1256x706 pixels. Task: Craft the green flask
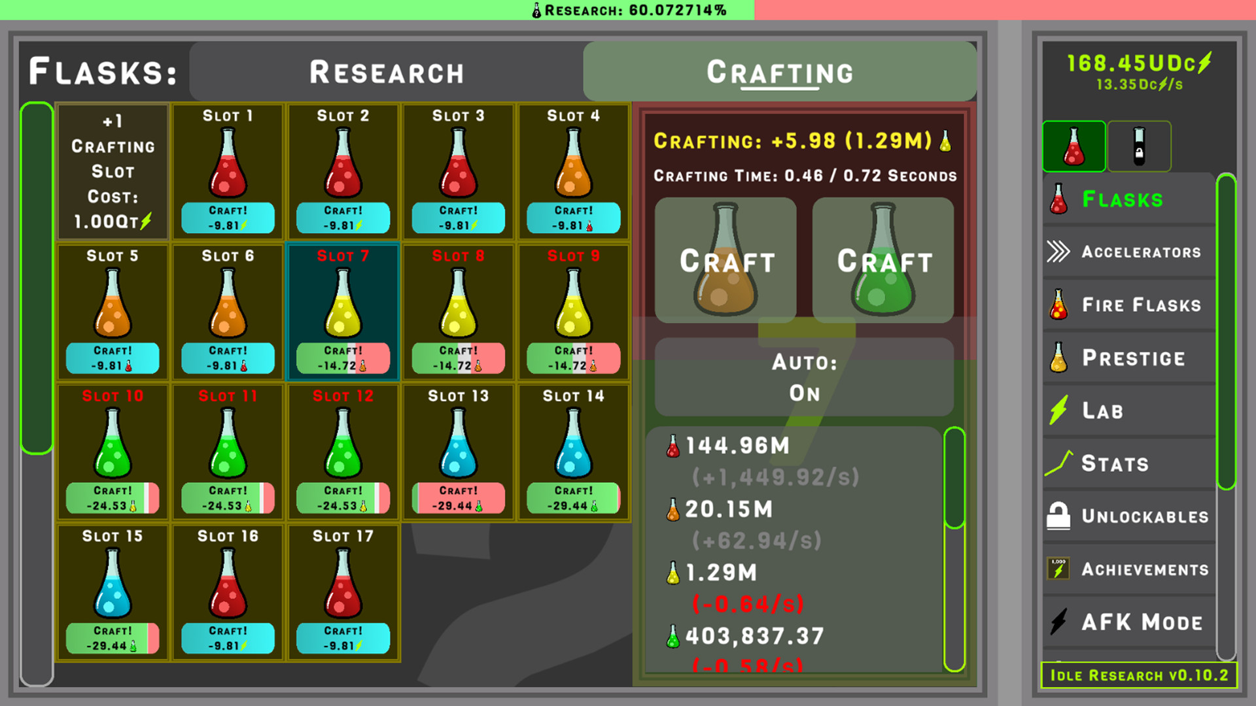pos(883,260)
